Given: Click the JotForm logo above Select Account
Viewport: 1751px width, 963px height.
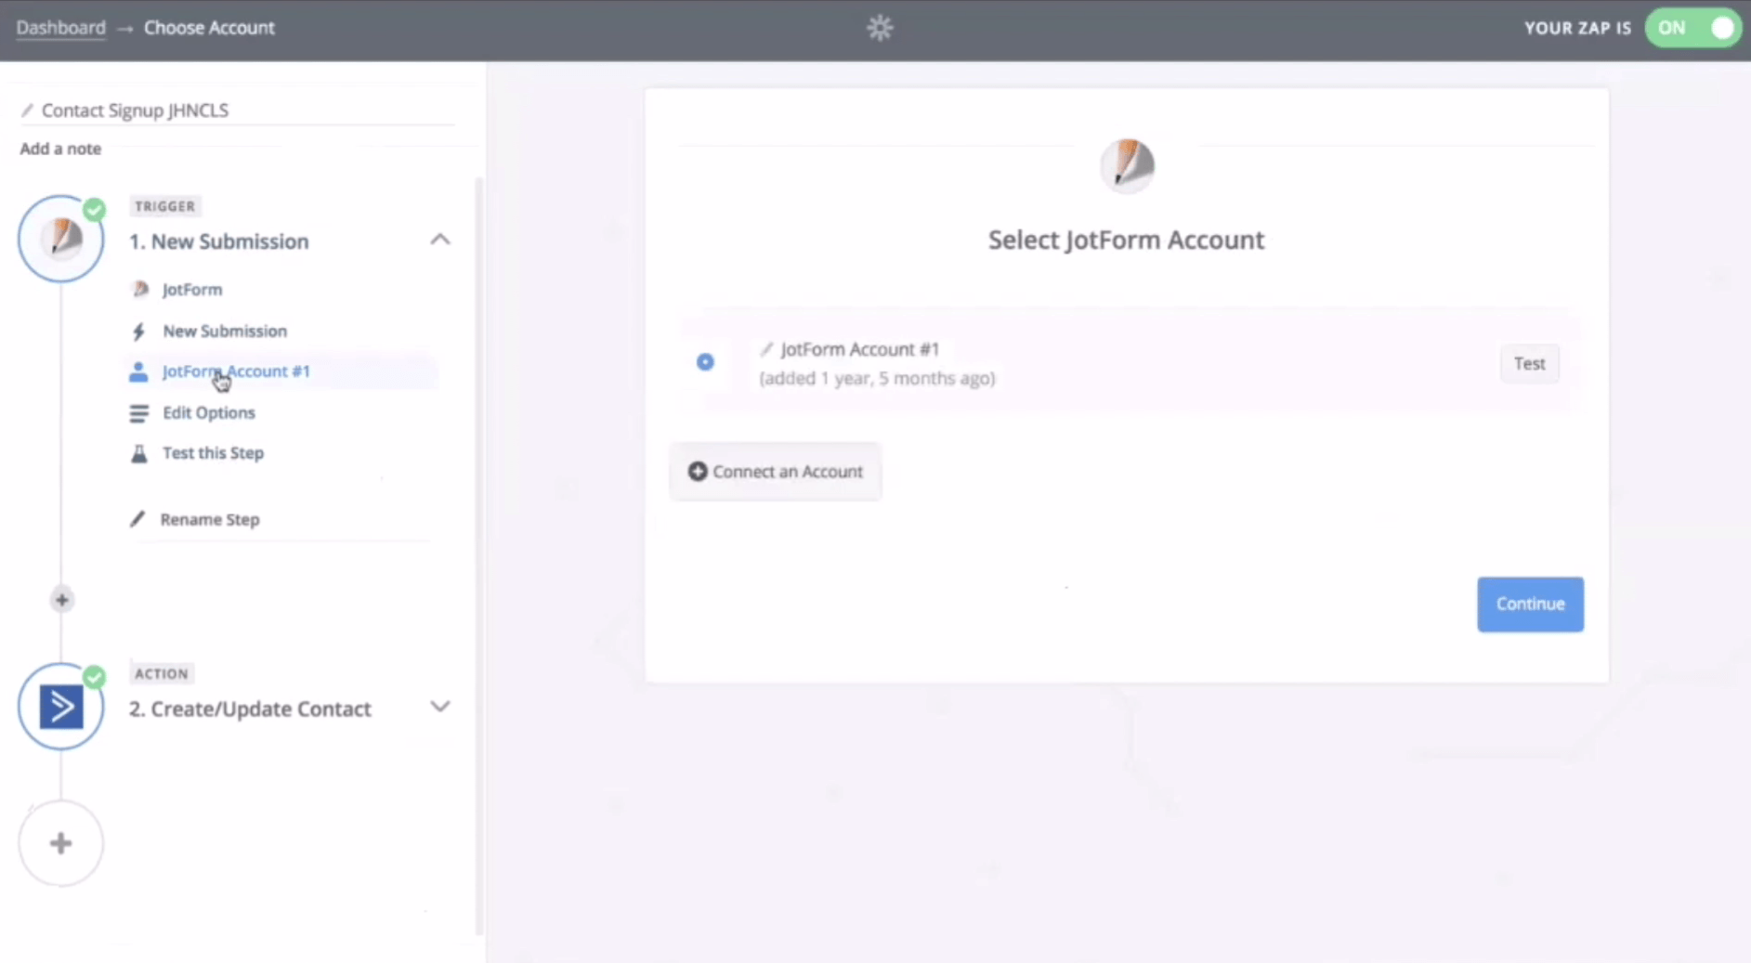Looking at the screenshot, I should [x=1127, y=165].
